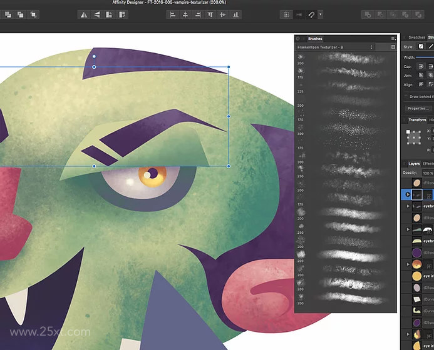
Task: Select the last brush in Brushes list
Action: 346,298
